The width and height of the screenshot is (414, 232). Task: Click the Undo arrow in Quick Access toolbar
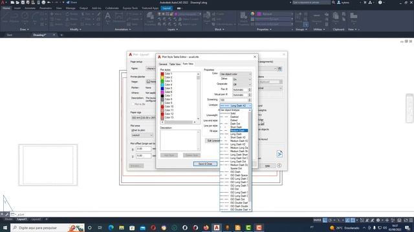(49, 3)
